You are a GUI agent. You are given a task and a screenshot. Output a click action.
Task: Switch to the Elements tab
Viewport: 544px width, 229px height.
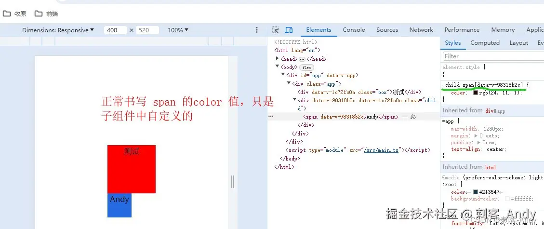click(x=318, y=30)
